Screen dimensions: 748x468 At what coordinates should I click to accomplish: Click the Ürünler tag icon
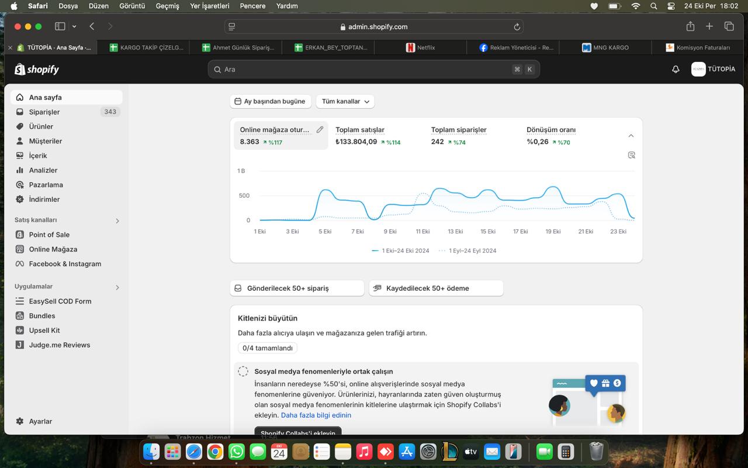[x=20, y=126]
